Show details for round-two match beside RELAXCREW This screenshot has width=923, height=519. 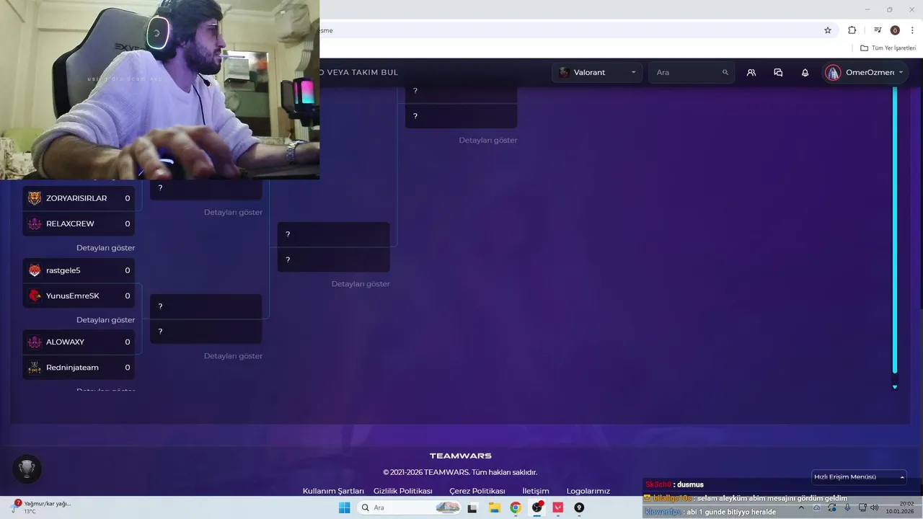233,213
